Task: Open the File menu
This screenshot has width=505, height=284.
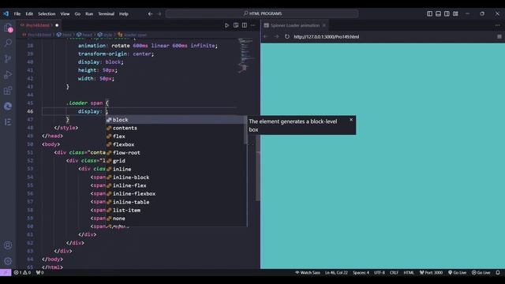Action: (x=17, y=14)
